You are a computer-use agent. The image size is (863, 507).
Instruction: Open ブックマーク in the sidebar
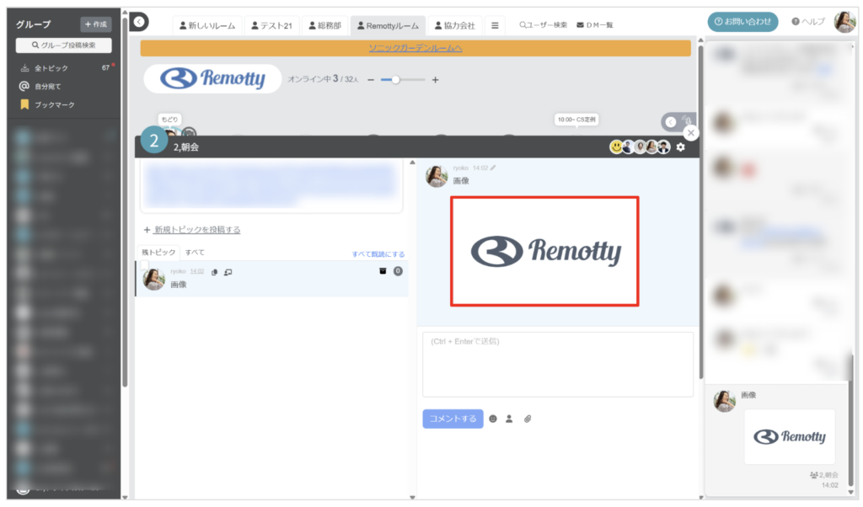coord(55,104)
